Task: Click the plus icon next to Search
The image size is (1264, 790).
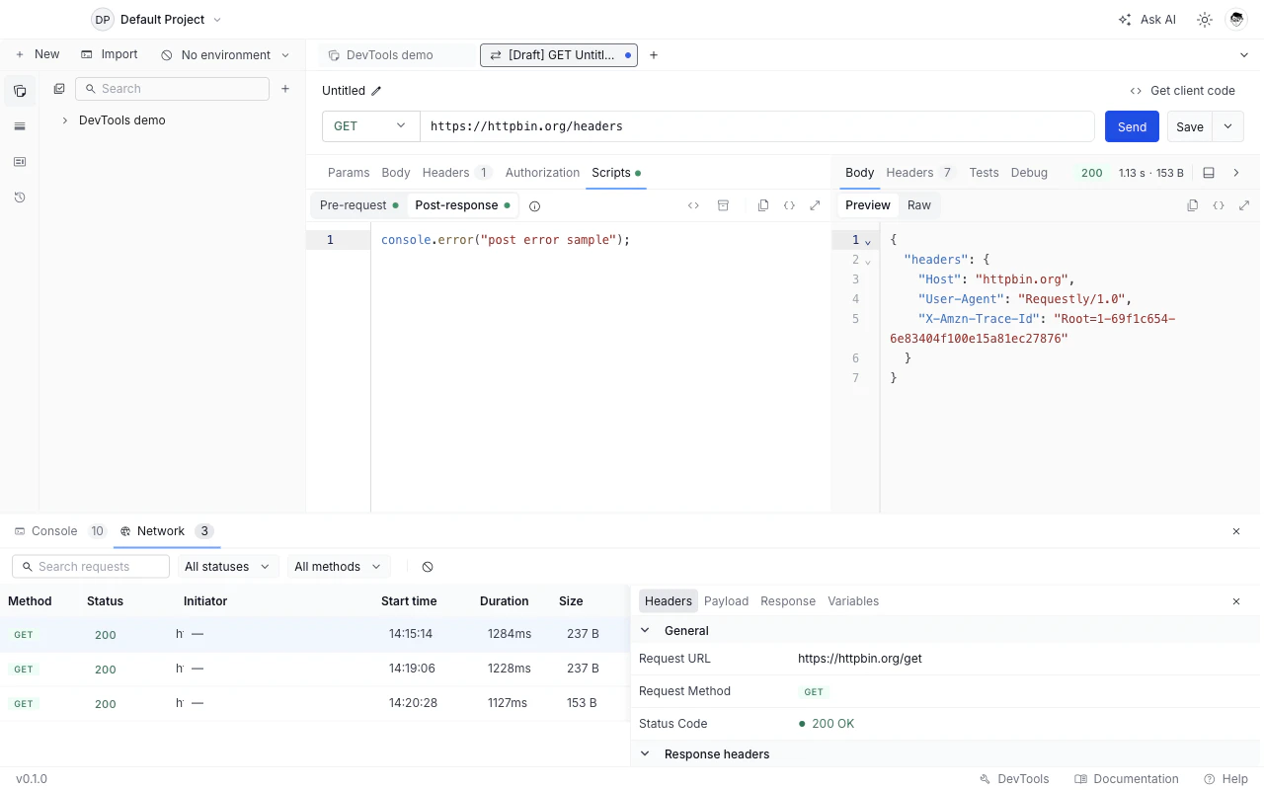Action: tap(285, 89)
